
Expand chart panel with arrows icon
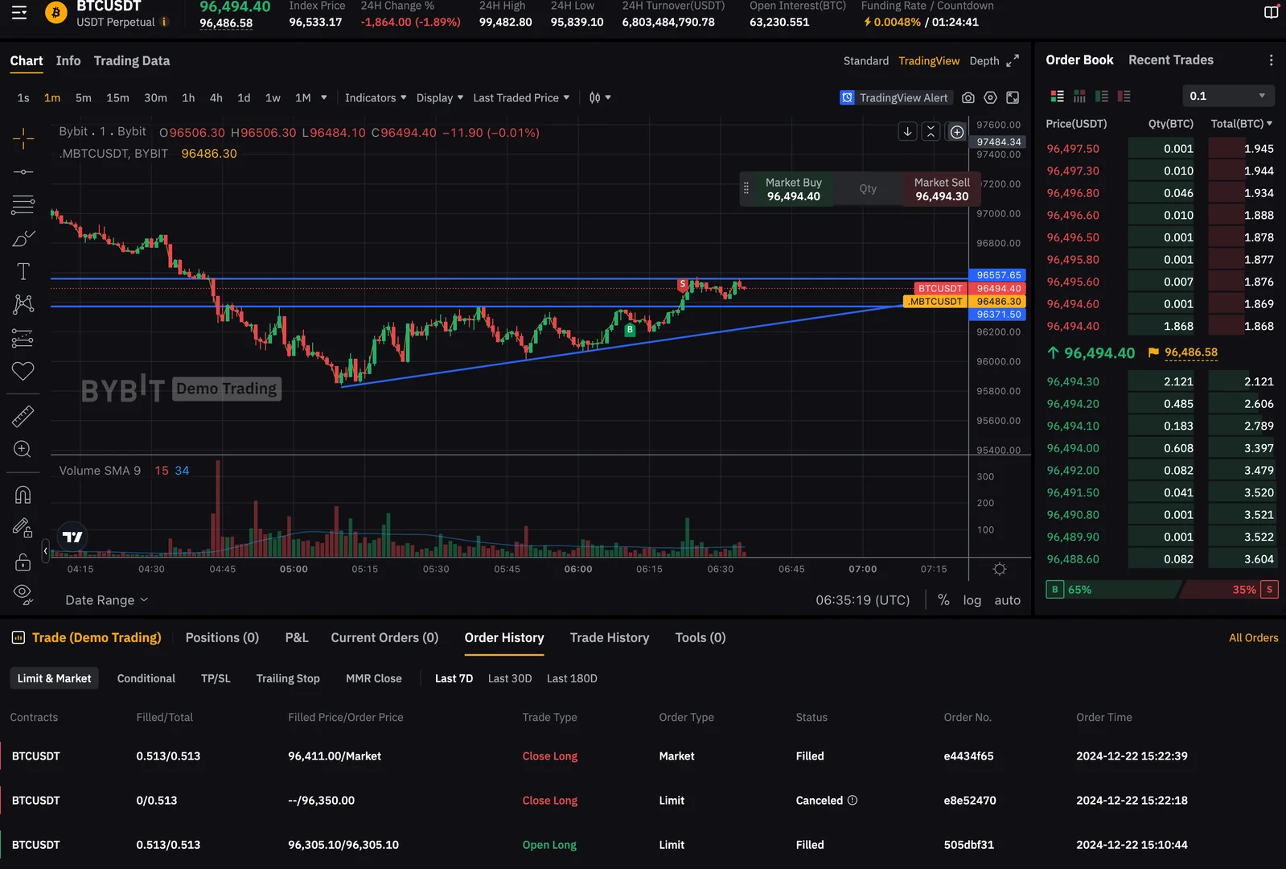(1013, 60)
